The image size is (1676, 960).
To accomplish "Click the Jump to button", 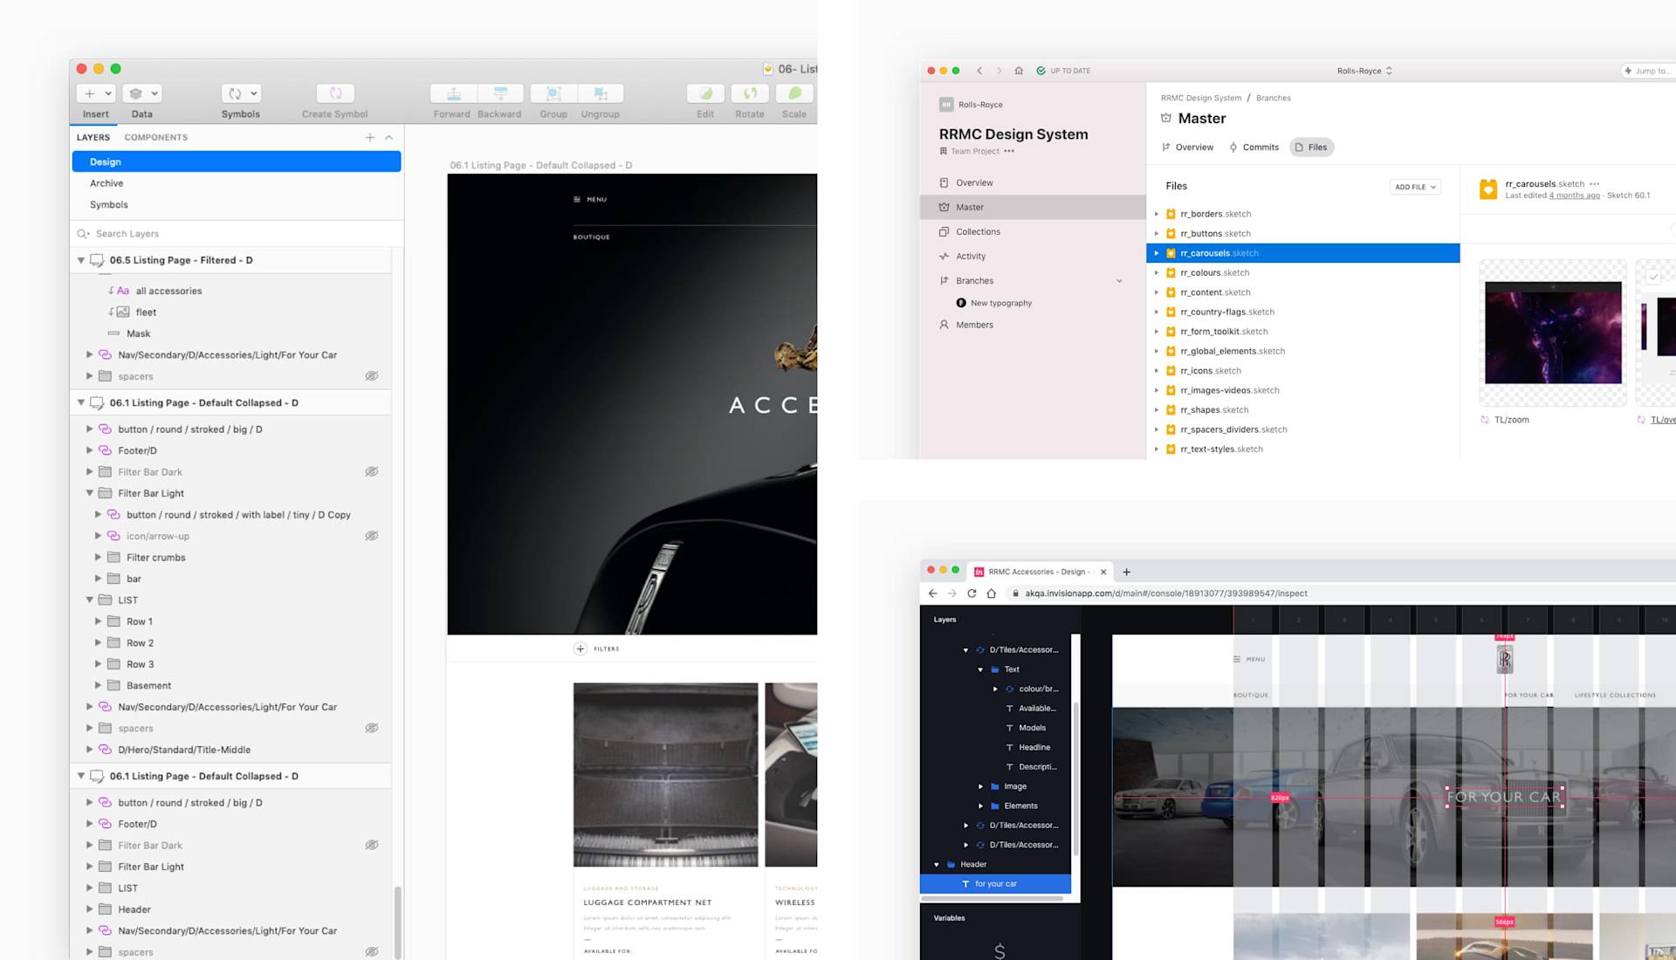I will pyautogui.click(x=1648, y=71).
